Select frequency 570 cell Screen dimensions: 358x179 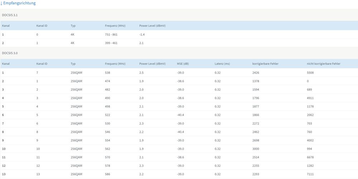[108, 157]
